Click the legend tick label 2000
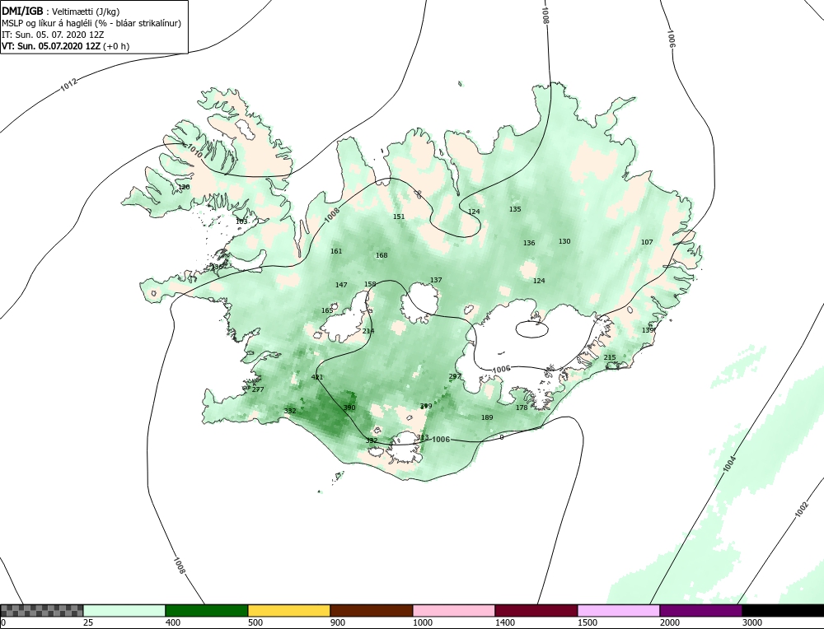The image size is (824, 629). pos(669,622)
